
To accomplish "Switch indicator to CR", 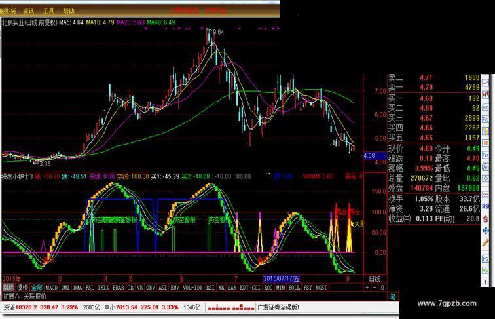I will [x=130, y=288].
